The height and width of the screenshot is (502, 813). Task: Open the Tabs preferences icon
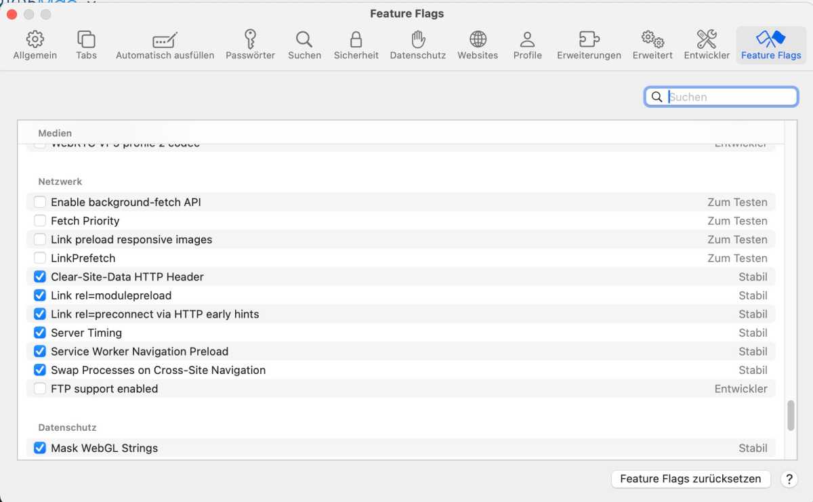click(x=86, y=39)
